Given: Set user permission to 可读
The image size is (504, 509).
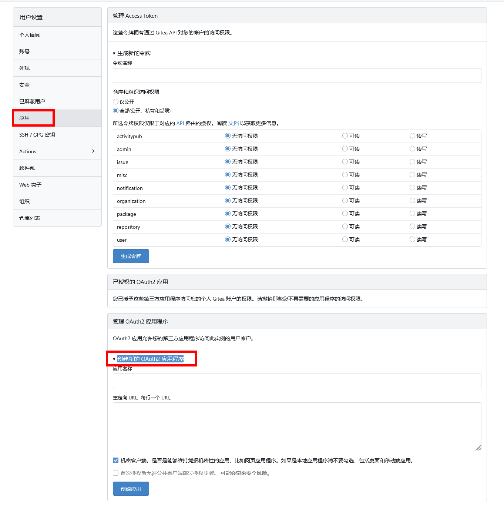Looking at the screenshot, I should [345, 240].
